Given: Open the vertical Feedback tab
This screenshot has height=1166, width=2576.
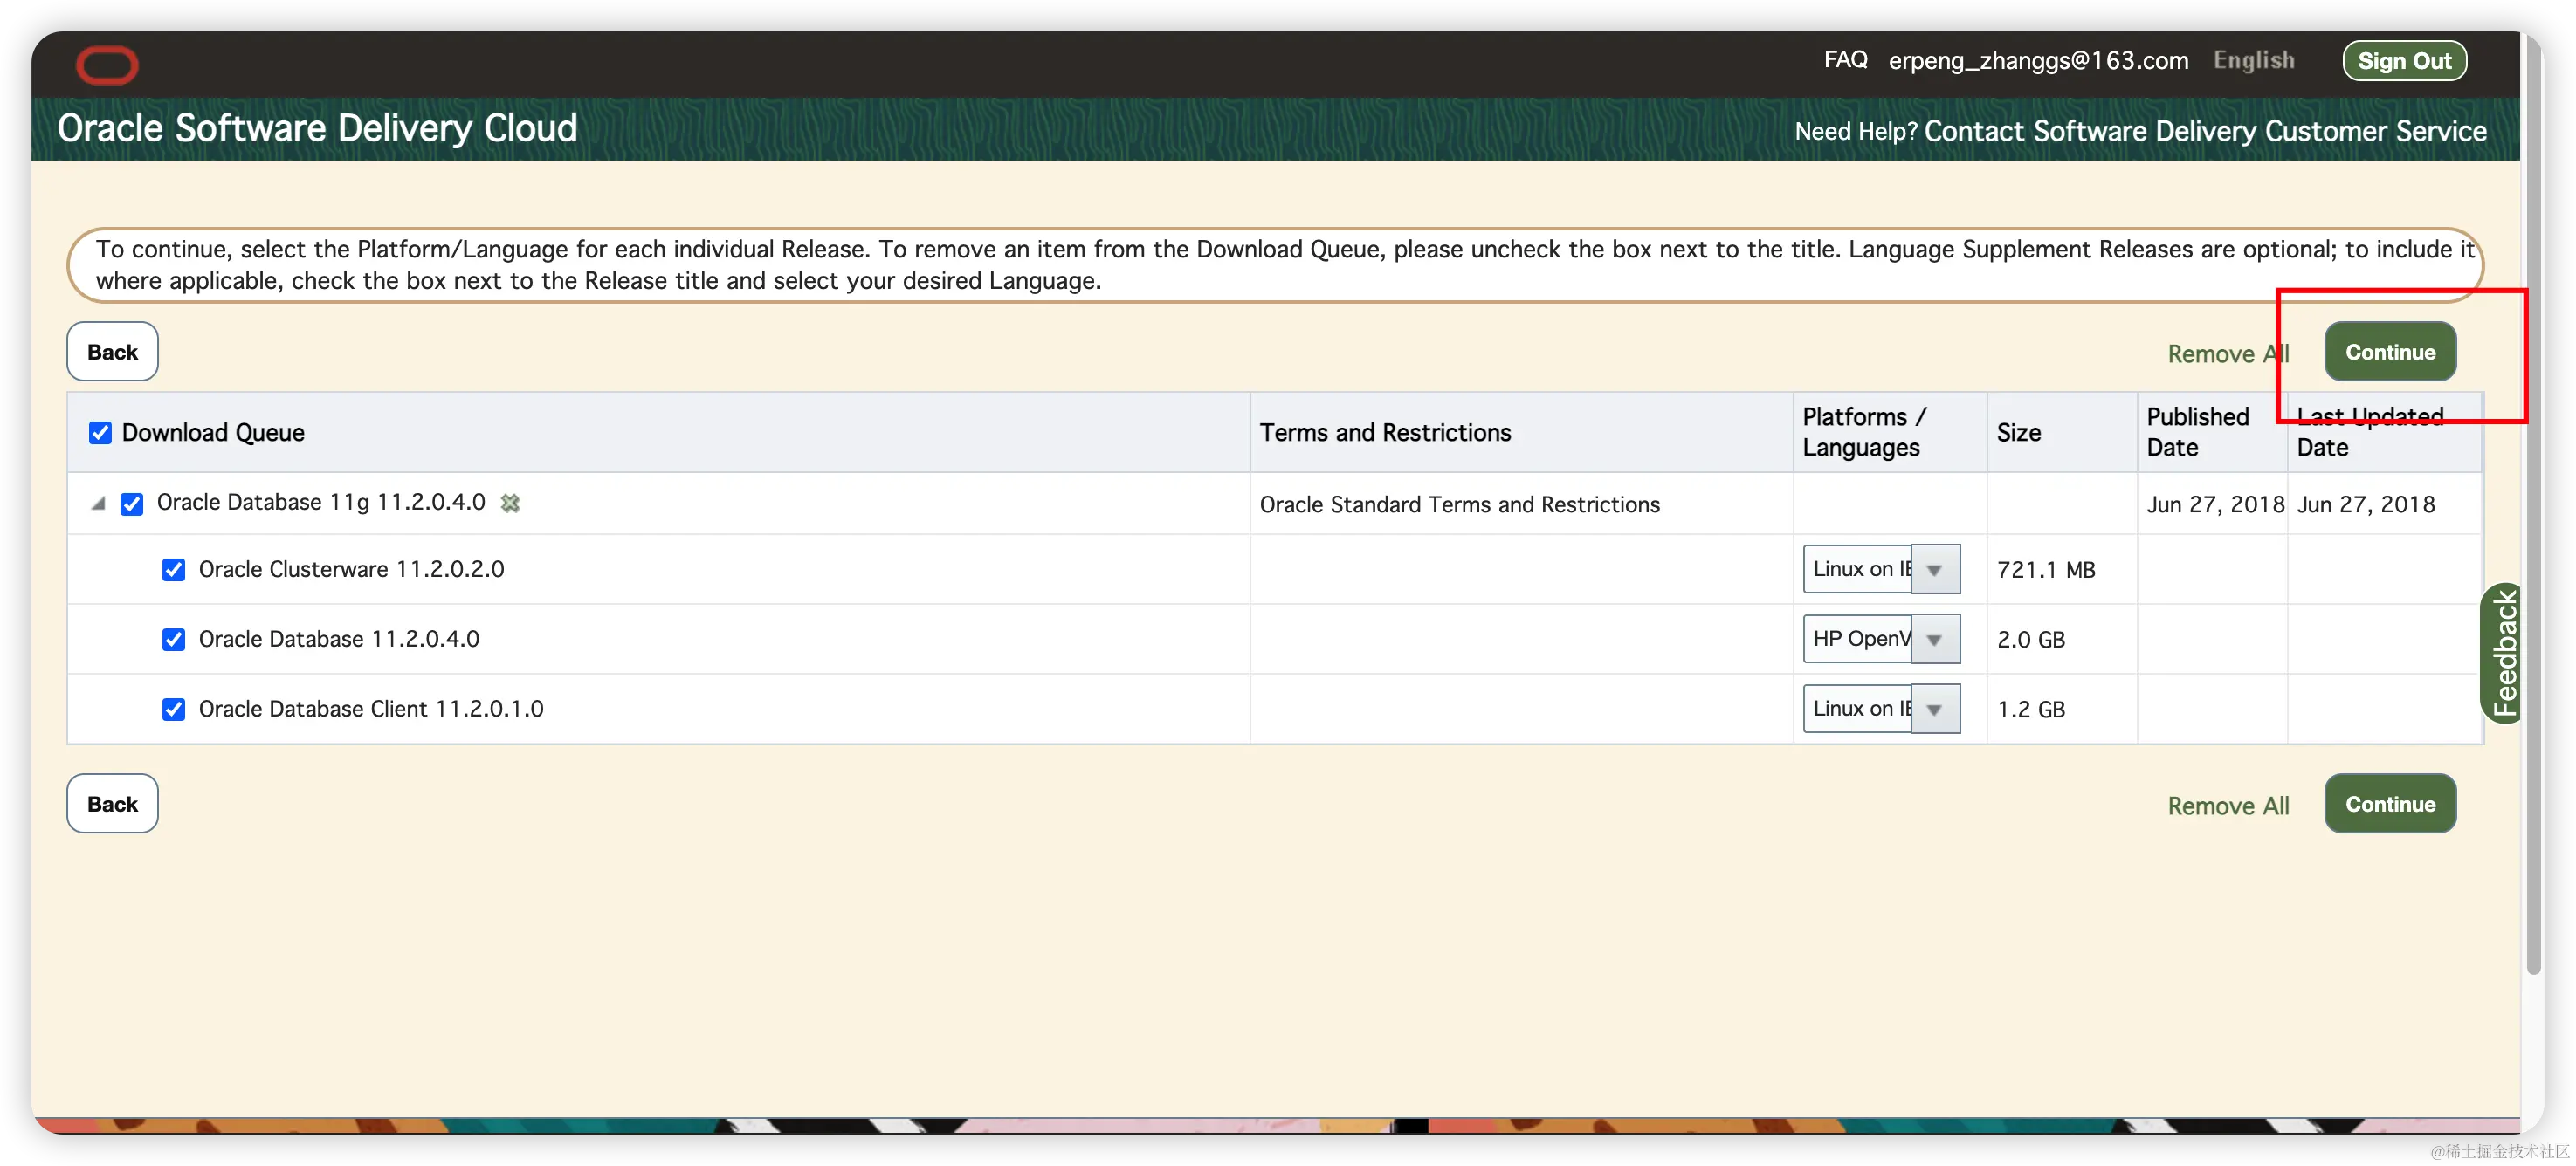Looking at the screenshot, I should [x=2502, y=653].
